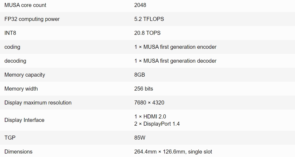Click the Memory capacity label
This screenshot has width=295, height=157.
tap(25, 75)
